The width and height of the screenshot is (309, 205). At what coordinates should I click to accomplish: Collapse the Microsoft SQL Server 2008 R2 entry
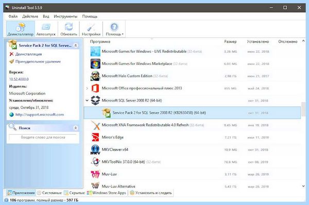[87, 100]
